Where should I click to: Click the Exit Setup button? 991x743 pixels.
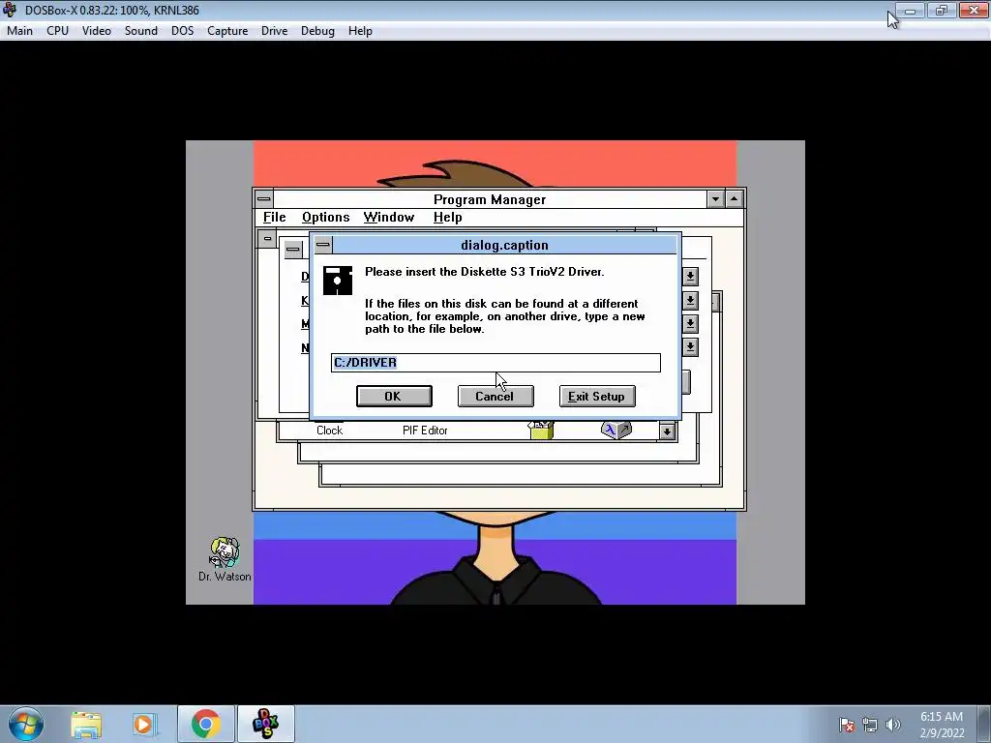pos(596,396)
